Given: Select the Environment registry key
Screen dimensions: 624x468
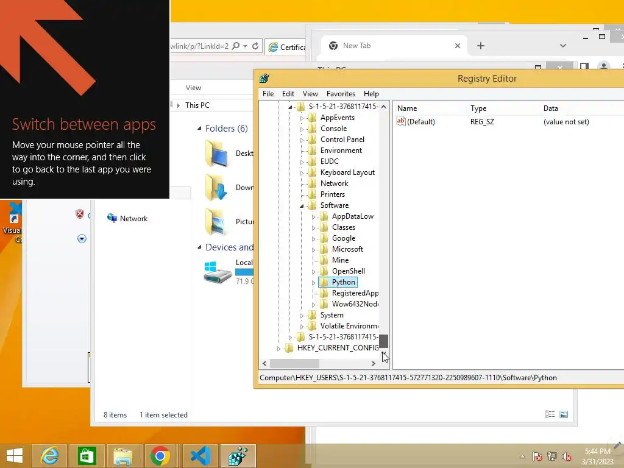Looking at the screenshot, I should [341, 151].
